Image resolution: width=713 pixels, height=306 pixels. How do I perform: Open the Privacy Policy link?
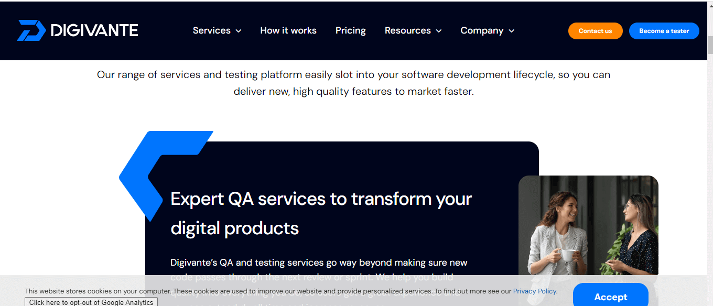tap(535, 291)
